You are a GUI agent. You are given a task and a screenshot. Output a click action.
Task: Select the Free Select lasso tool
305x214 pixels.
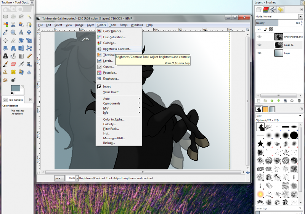21,16
